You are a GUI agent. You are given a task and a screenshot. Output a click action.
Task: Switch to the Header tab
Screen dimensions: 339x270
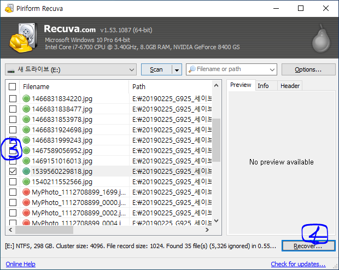coord(290,86)
